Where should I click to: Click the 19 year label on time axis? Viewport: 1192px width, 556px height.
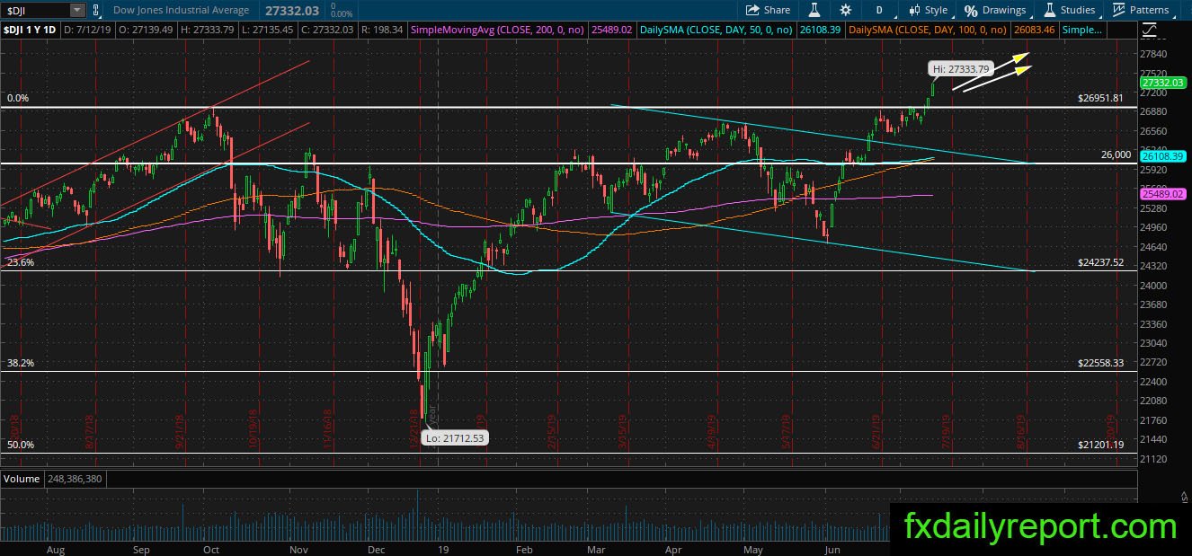point(443,549)
